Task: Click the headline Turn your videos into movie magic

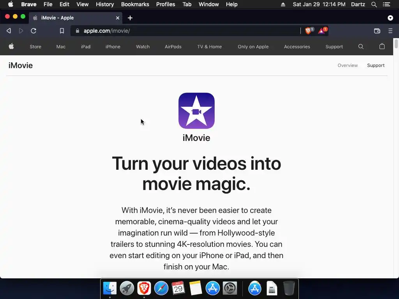Action: pyautogui.click(x=196, y=173)
